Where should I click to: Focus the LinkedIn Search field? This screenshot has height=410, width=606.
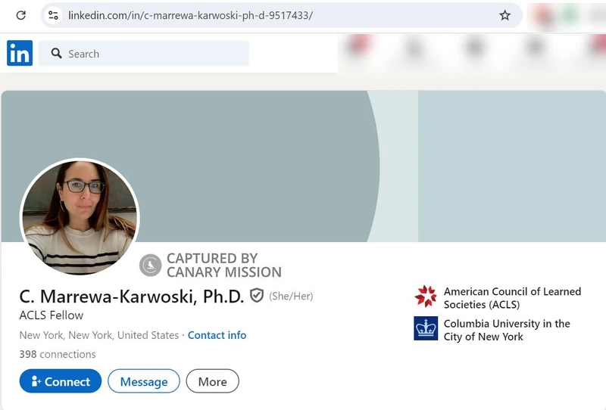point(144,53)
